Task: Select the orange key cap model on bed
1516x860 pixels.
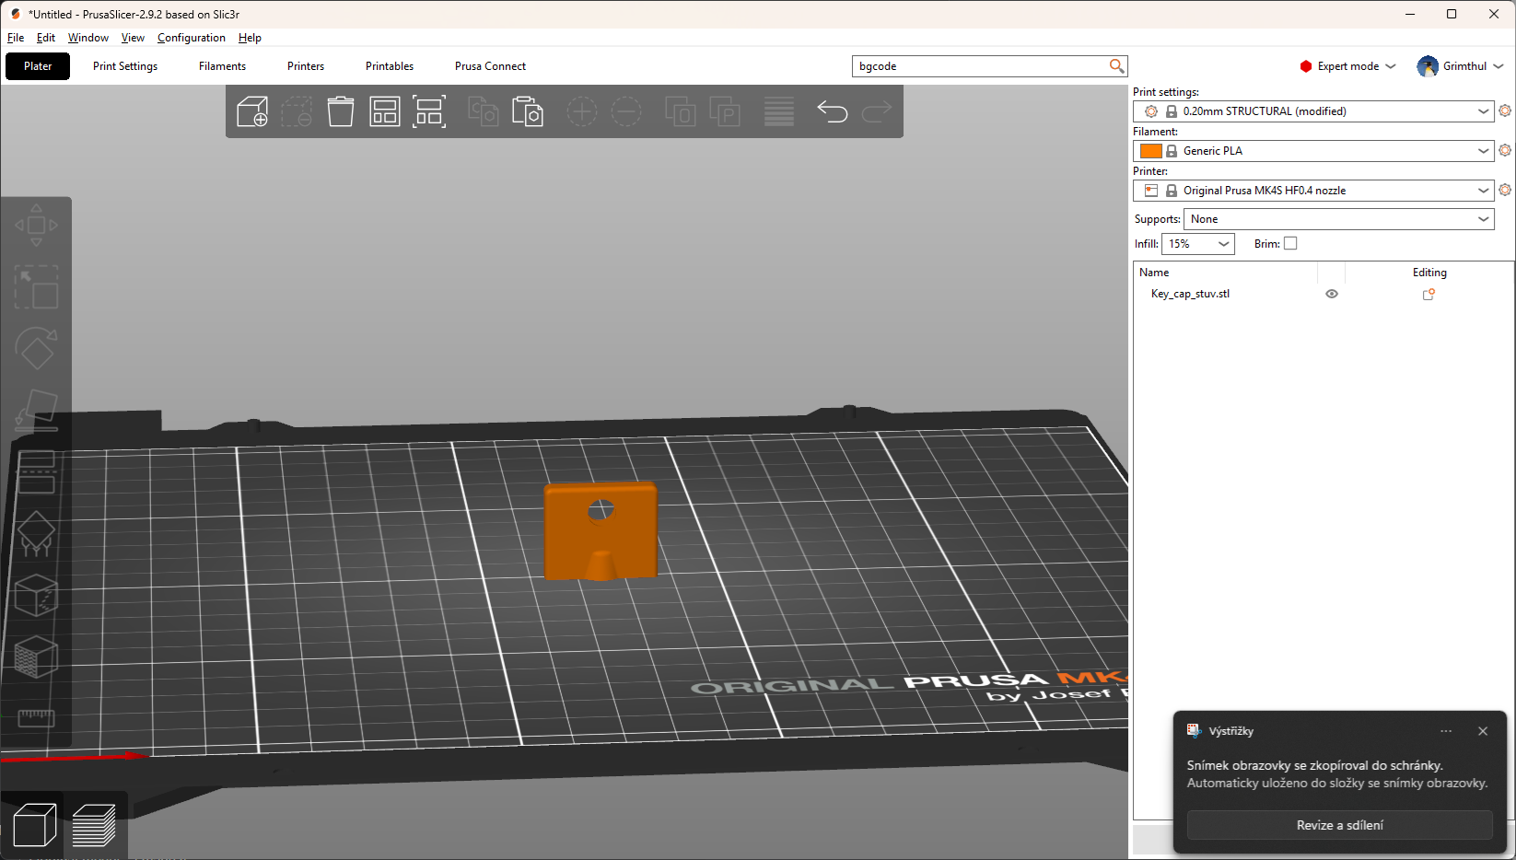Action: point(601,531)
